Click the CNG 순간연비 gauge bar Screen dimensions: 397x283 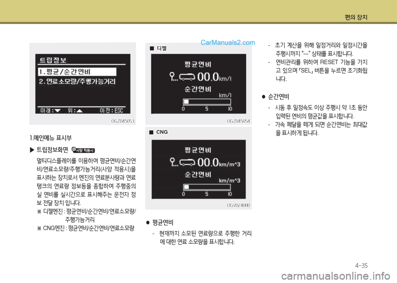[207, 187]
